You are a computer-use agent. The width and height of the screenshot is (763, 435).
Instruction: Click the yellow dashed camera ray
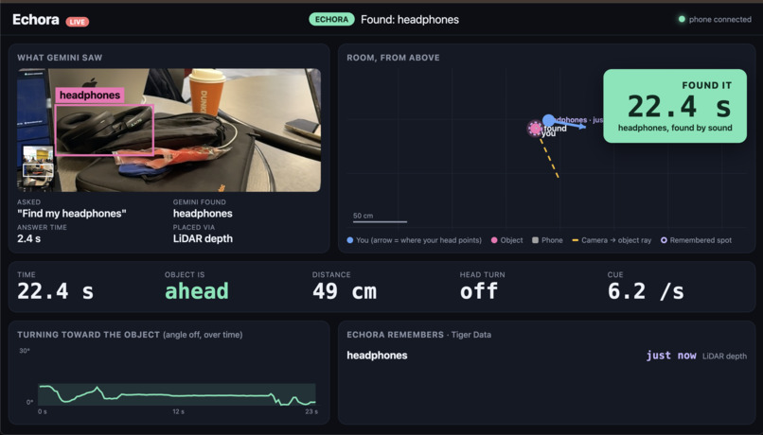549,159
